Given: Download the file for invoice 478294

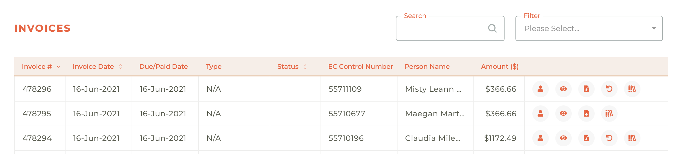Looking at the screenshot, I should (586, 138).
